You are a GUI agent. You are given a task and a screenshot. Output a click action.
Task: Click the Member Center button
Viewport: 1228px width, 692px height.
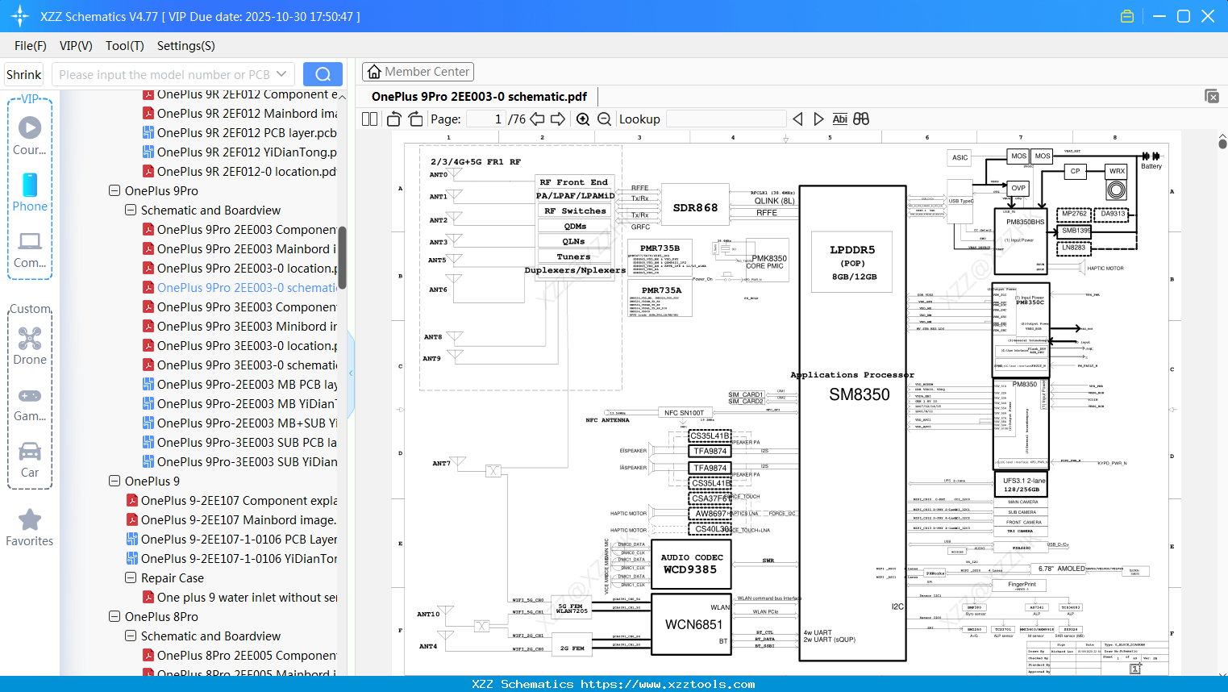(x=418, y=71)
